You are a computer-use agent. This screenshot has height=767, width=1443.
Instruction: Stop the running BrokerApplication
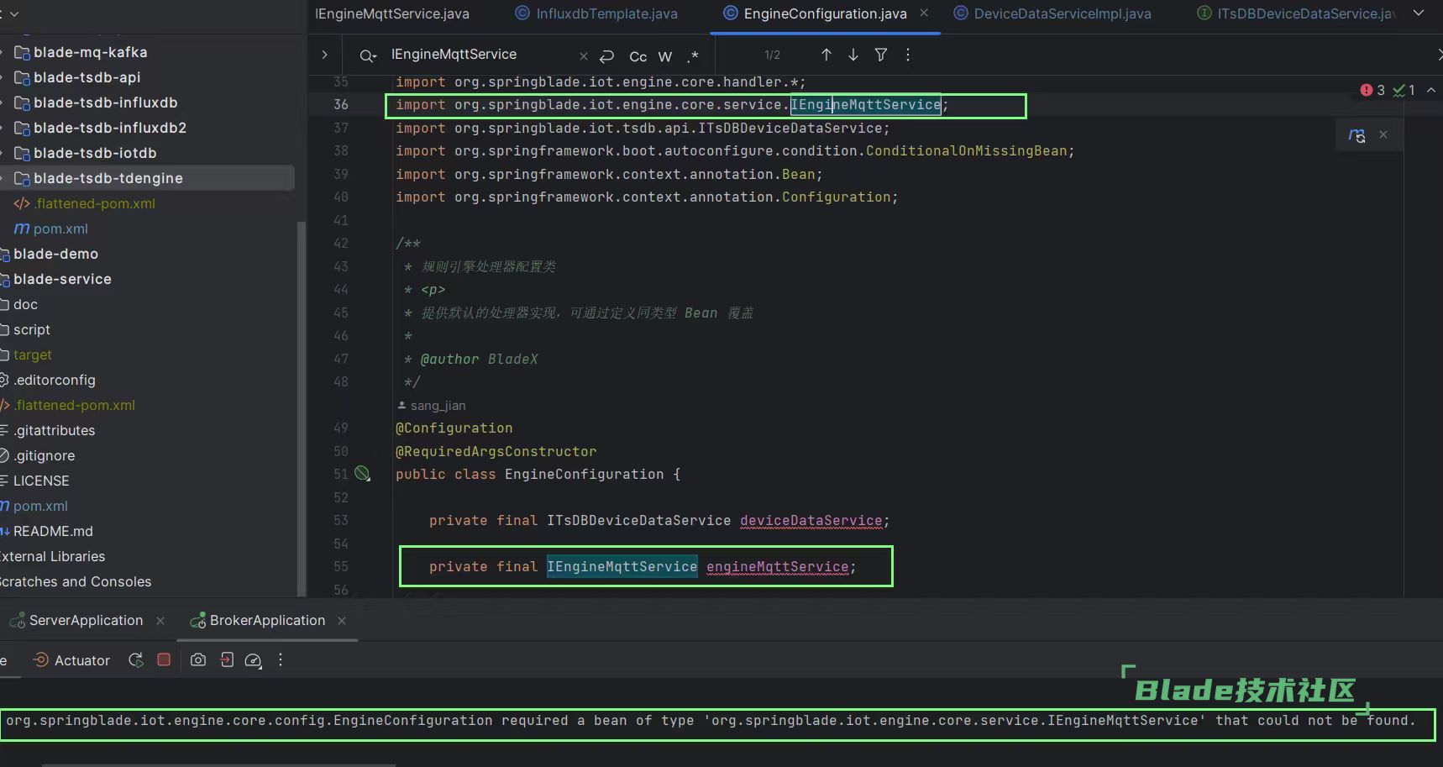164,660
